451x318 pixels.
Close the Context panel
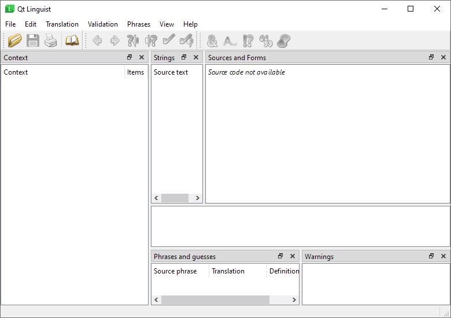pyautogui.click(x=142, y=57)
